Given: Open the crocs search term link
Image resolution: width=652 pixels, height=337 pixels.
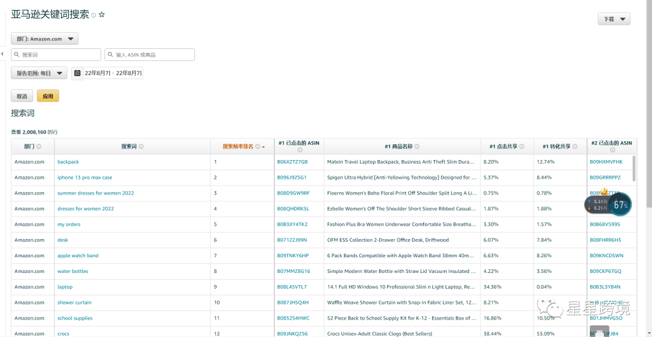Looking at the screenshot, I should click(x=63, y=333).
